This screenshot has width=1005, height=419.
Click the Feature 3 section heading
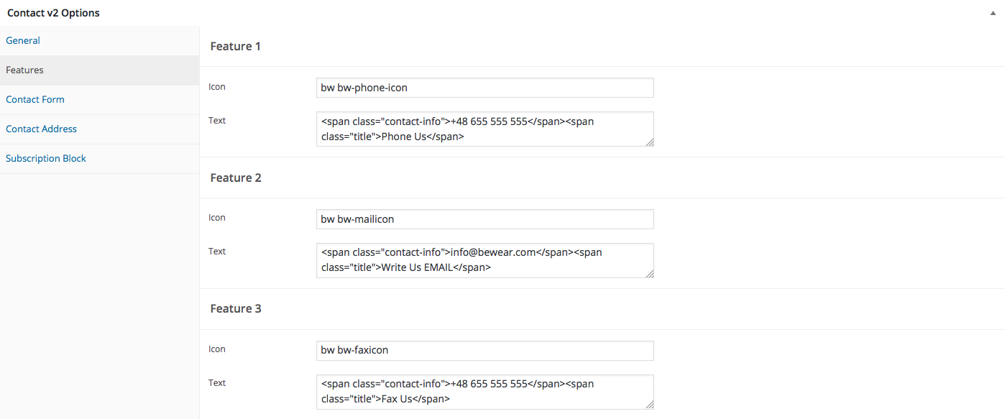tap(236, 308)
